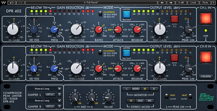The height and width of the screenshot is (111, 217).
Task: Click the NOISE knob
Action: pyautogui.click(x=108, y=98)
